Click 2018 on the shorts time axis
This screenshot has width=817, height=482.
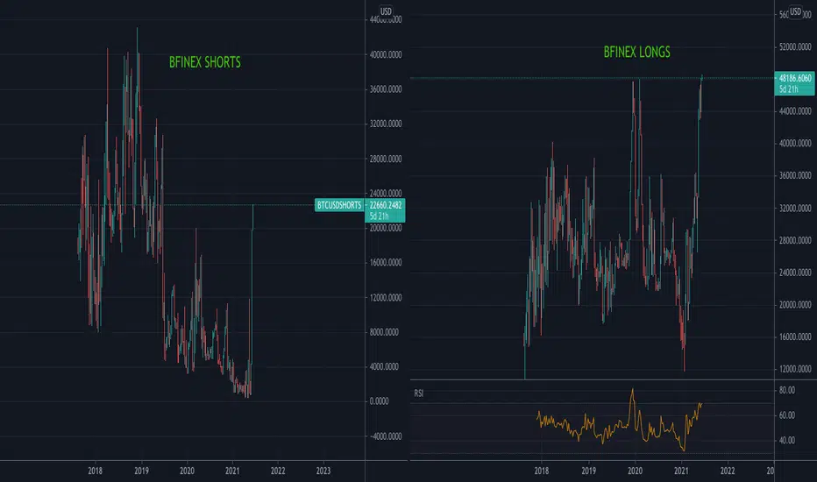96,471
